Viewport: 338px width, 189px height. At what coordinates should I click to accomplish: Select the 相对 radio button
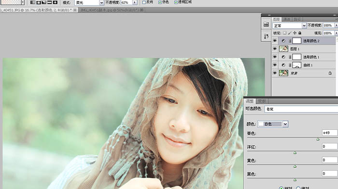click(x=281, y=188)
